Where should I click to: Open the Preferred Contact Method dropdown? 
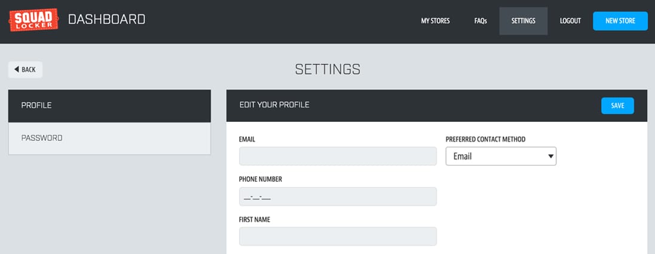click(501, 156)
